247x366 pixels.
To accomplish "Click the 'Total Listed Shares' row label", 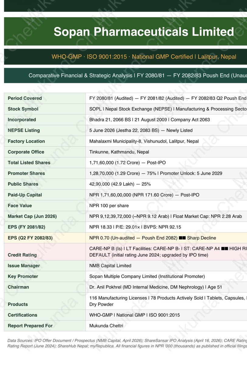I will 29,163.
